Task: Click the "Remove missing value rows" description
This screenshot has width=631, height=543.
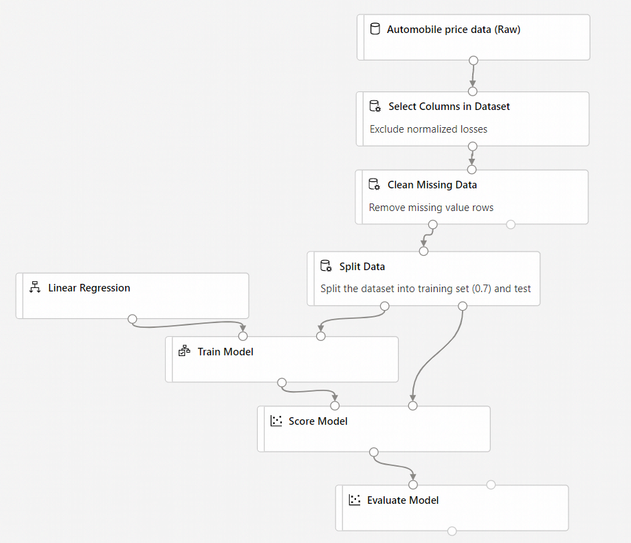Action: [x=431, y=207]
